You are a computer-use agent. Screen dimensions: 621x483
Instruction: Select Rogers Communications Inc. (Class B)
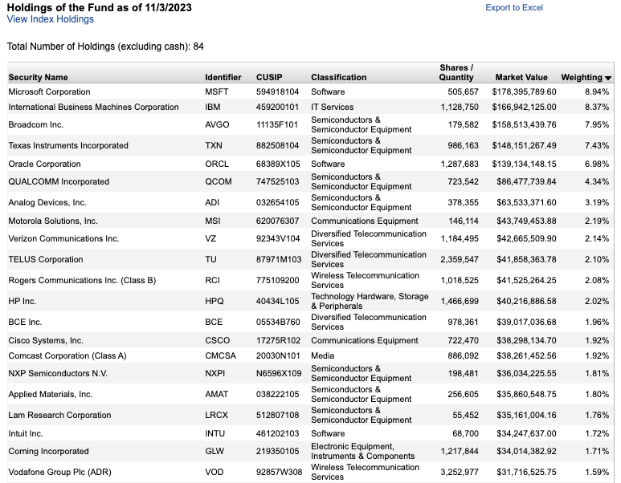82,281
